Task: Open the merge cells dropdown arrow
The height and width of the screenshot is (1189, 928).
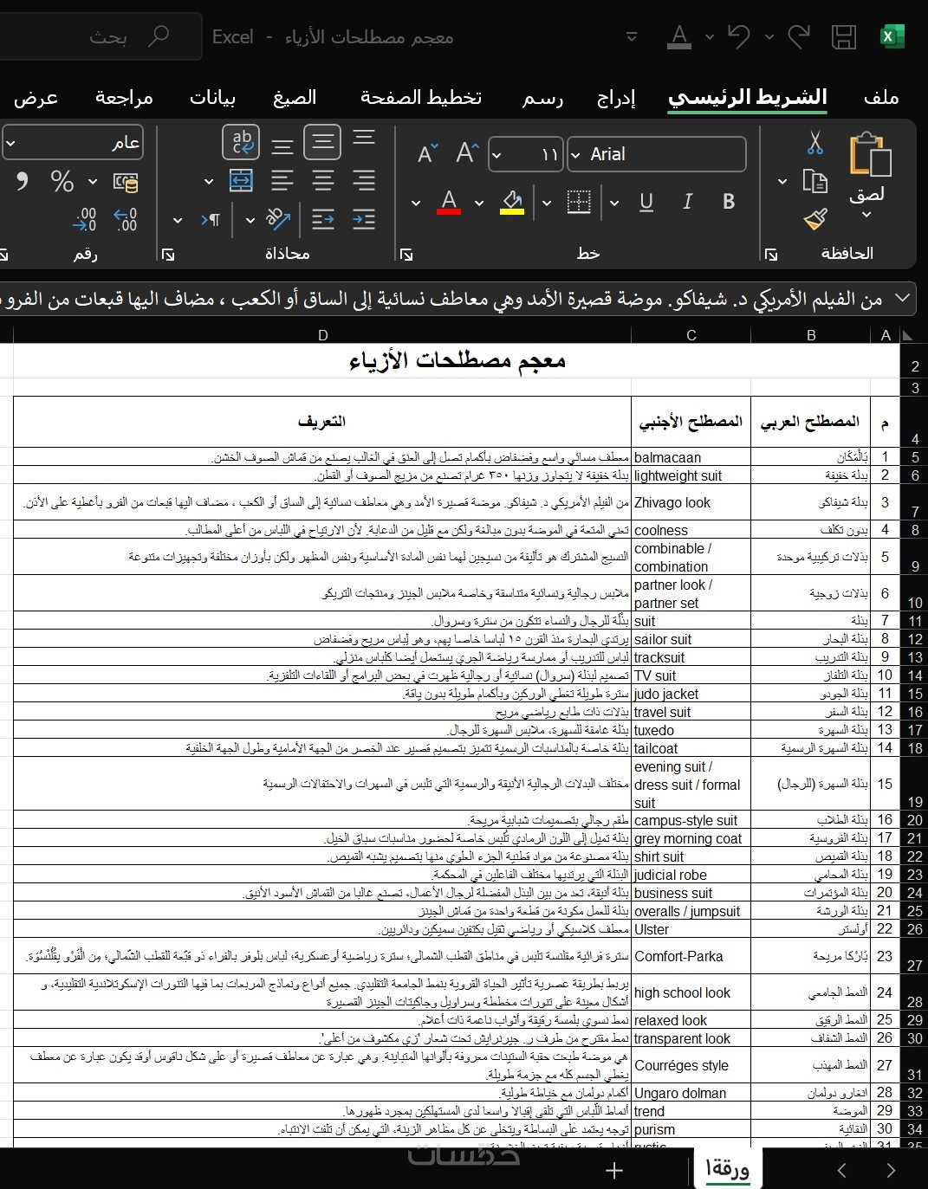Action: click(x=208, y=182)
